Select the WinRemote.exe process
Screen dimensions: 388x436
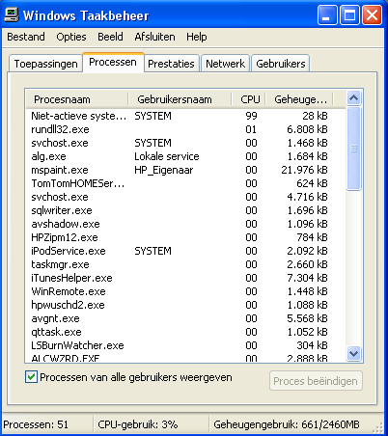(185, 291)
